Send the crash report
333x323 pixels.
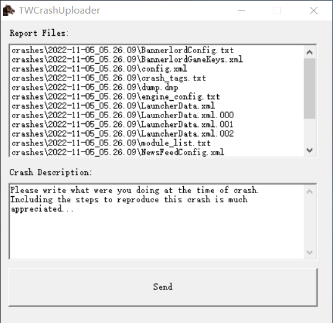(x=163, y=287)
